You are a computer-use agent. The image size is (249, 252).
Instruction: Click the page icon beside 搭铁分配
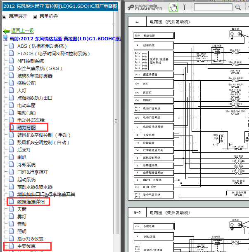(x=12, y=83)
